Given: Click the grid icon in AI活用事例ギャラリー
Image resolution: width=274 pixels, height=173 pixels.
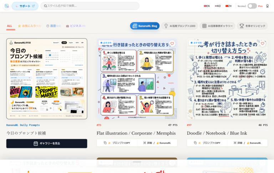Looking at the screenshot, I should (204, 26).
